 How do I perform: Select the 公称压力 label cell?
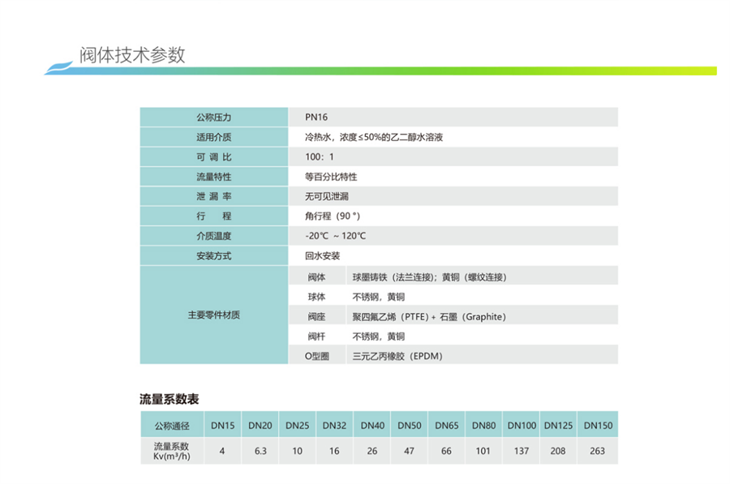pyautogui.click(x=213, y=118)
